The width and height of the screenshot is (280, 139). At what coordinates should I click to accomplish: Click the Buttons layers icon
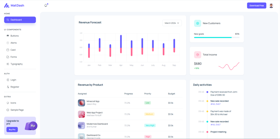click(x=8, y=36)
